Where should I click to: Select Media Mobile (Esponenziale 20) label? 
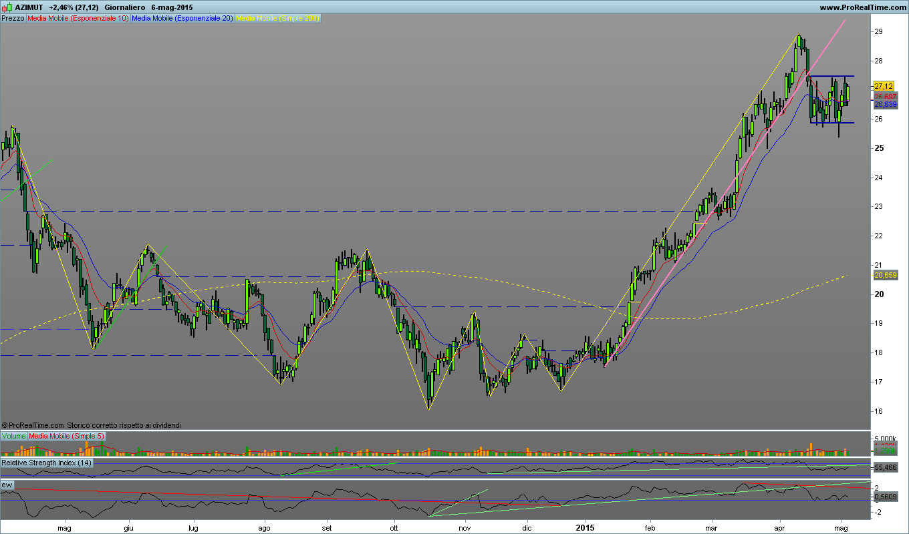[182, 19]
